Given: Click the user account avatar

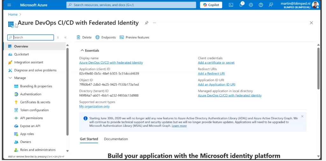Looking at the screenshot, I should coord(315,5).
